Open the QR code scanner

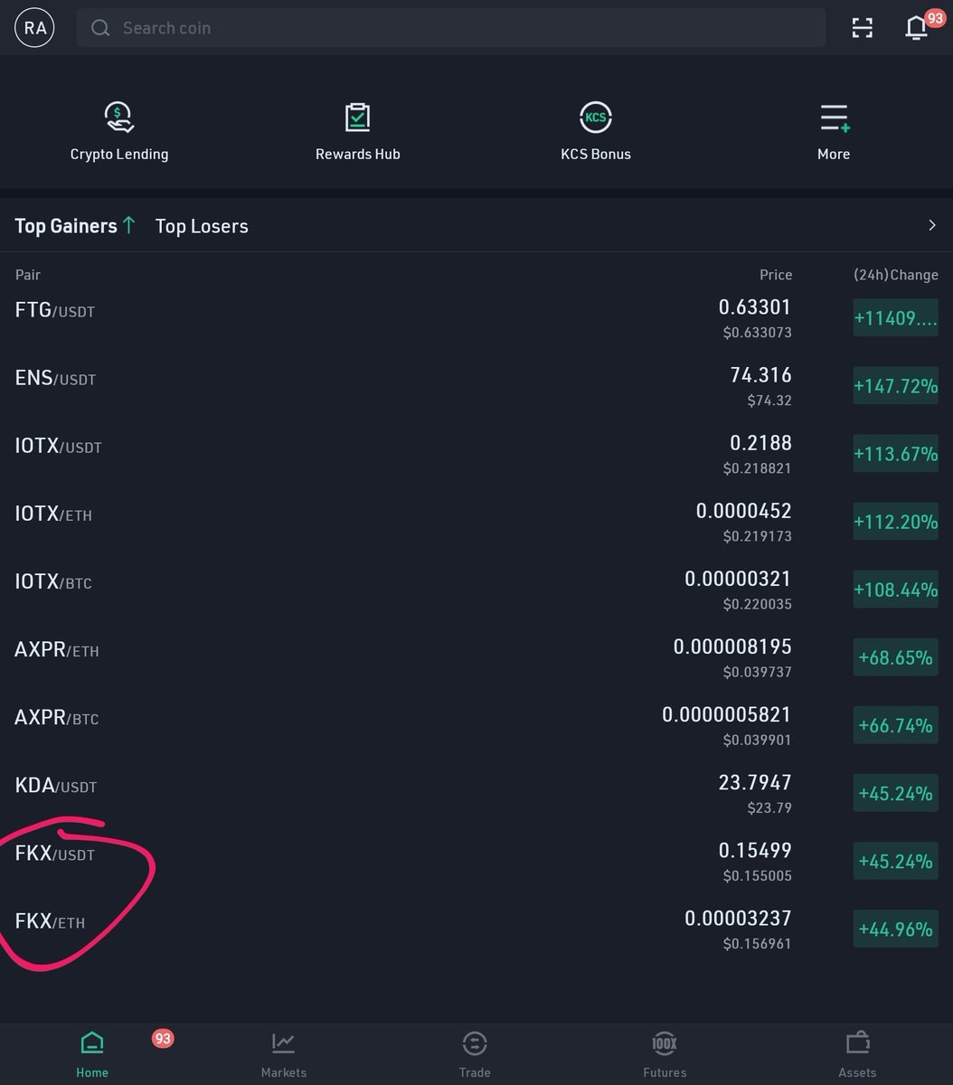(x=861, y=27)
